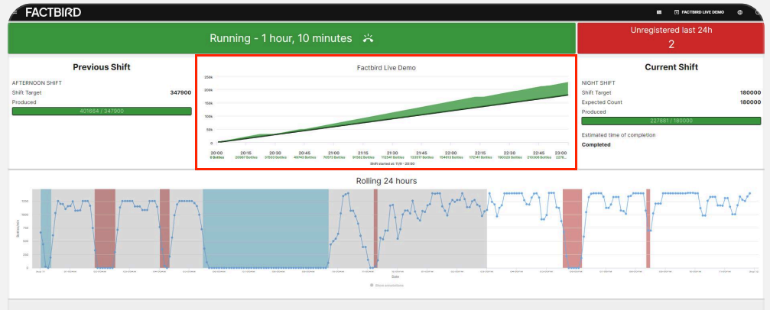Click the green Running status banner
The image size is (770, 310).
291,37
